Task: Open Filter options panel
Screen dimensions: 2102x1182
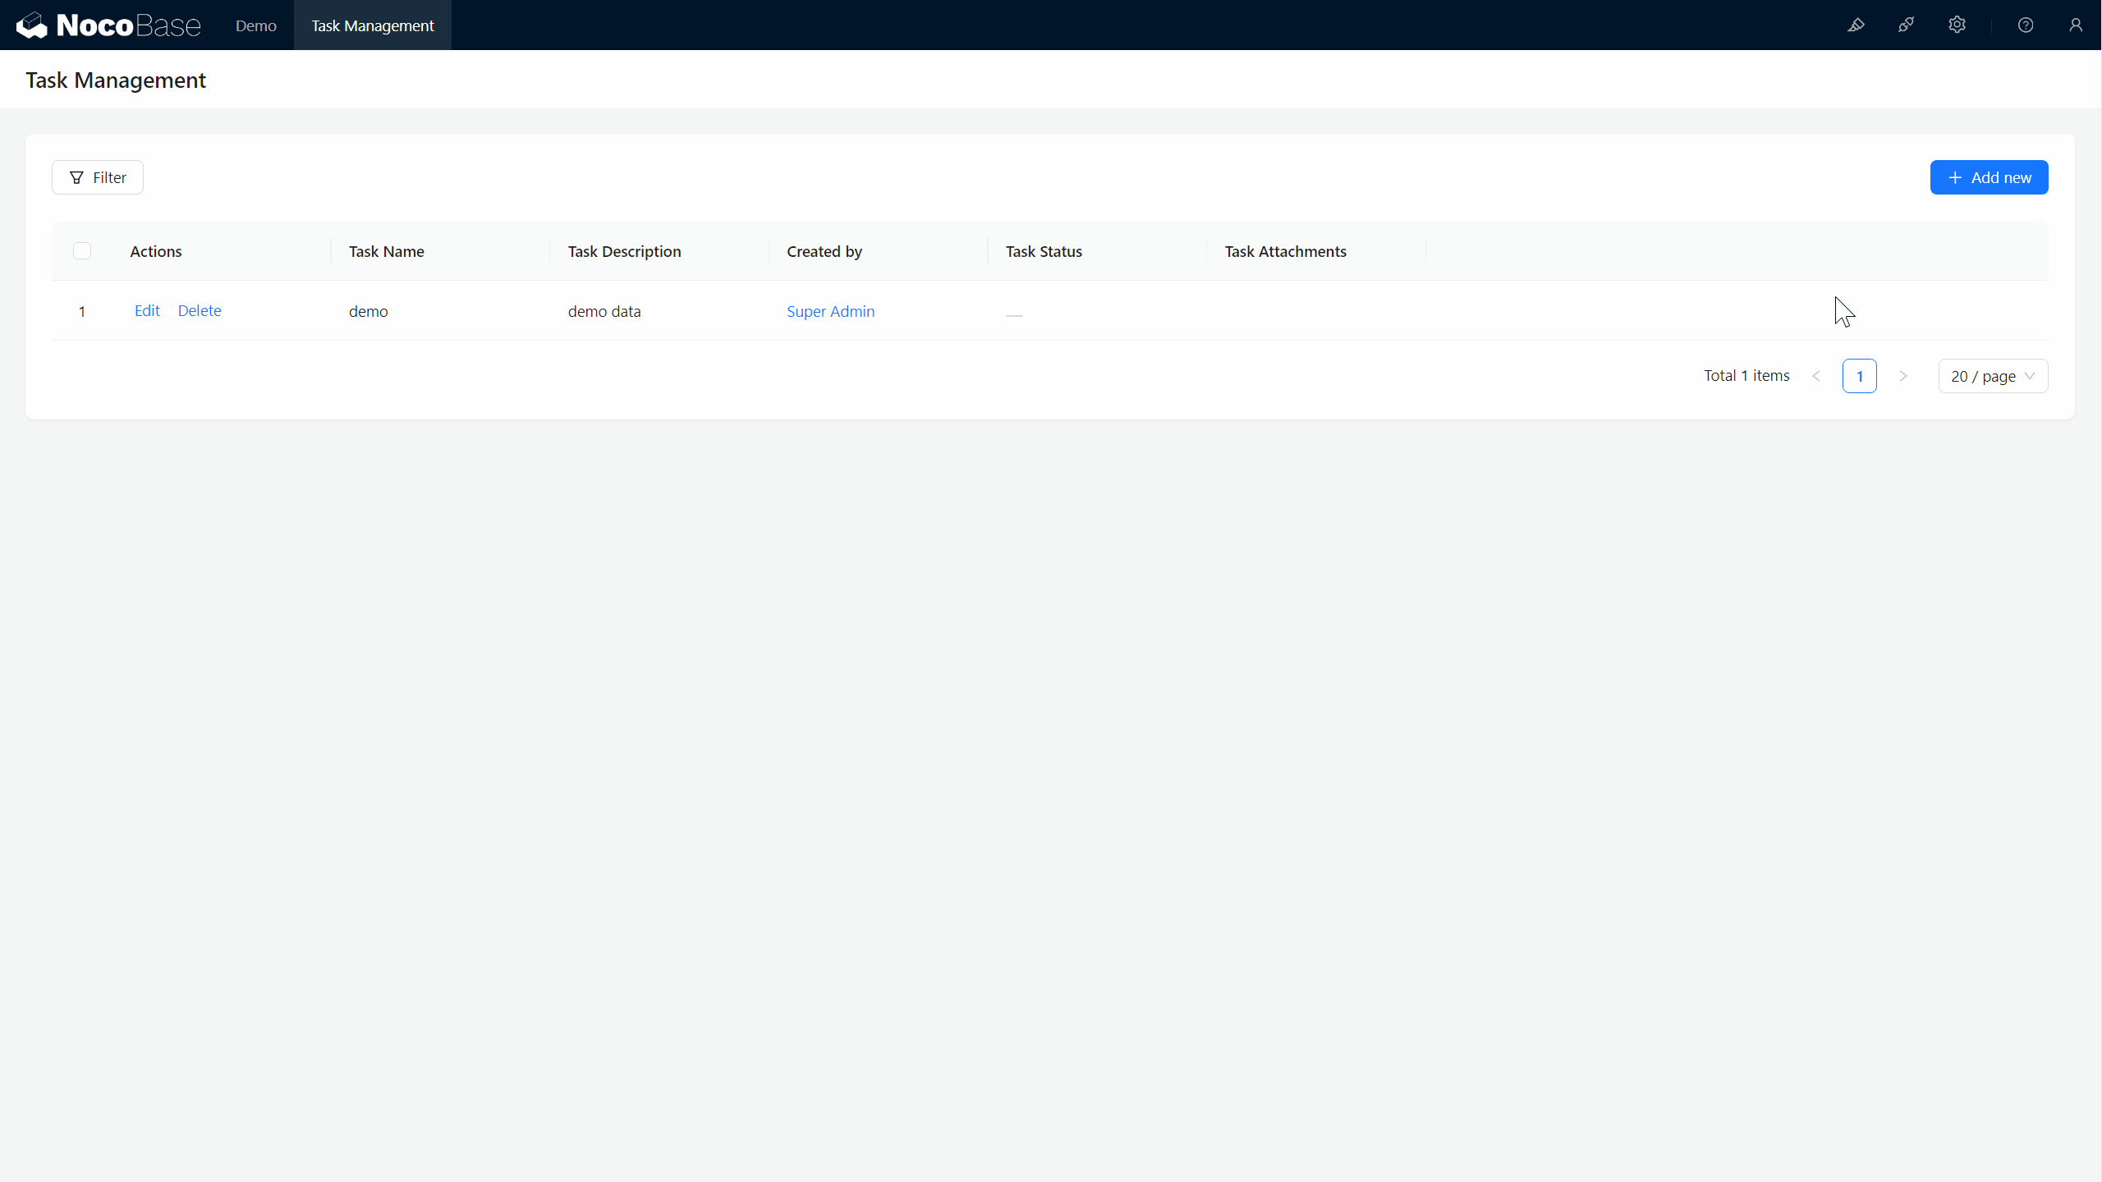Action: coord(97,176)
